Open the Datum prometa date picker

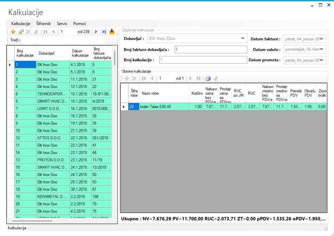pos(322,60)
